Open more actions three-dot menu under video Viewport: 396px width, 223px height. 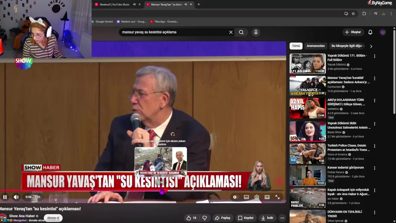[x=282, y=218]
